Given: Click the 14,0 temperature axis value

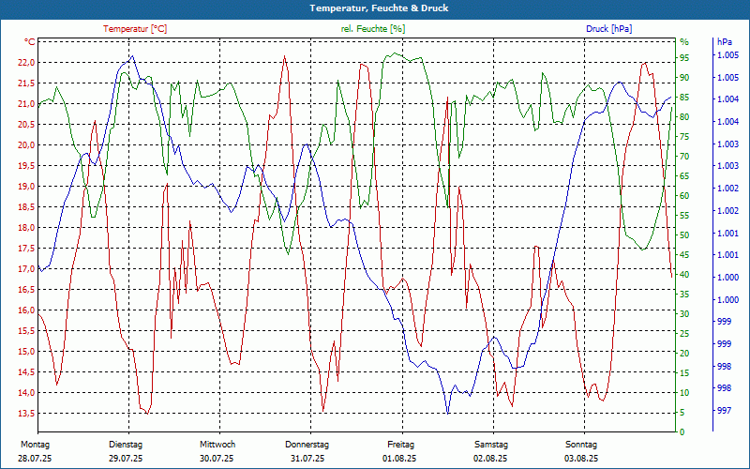Looking at the screenshot, I should click(26, 392).
